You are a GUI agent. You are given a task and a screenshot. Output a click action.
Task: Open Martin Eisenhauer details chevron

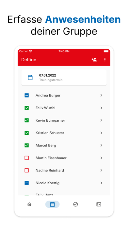tap(101, 158)
